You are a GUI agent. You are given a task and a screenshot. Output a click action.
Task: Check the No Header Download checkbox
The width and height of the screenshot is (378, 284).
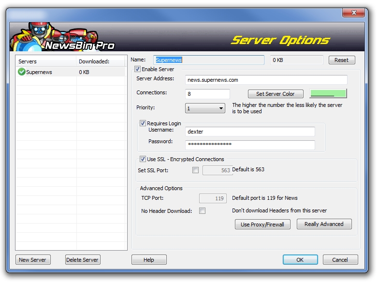click(202, 210)
